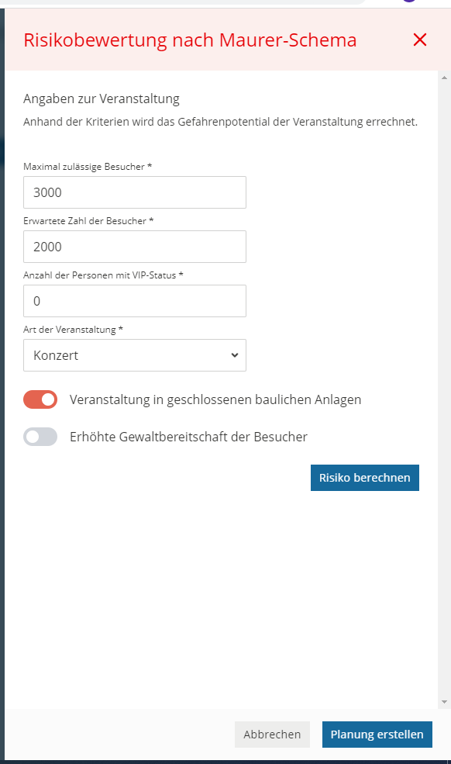The image size is (451, 764).
Task: Click Abbrechen to cancel the dialog
Action: (x=272, y=735)
